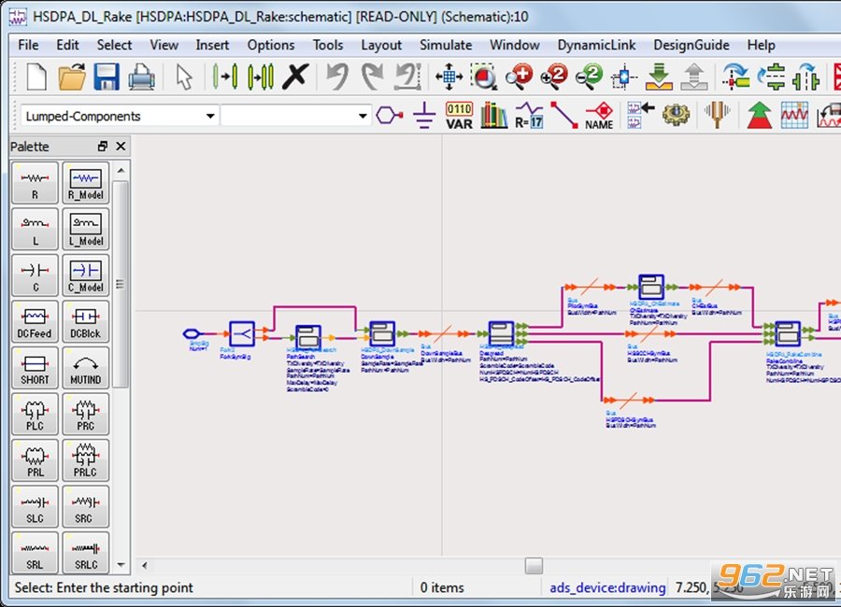Click palette scrollbar down arrow
841x607 pixels.
click(x=121, y=564)
